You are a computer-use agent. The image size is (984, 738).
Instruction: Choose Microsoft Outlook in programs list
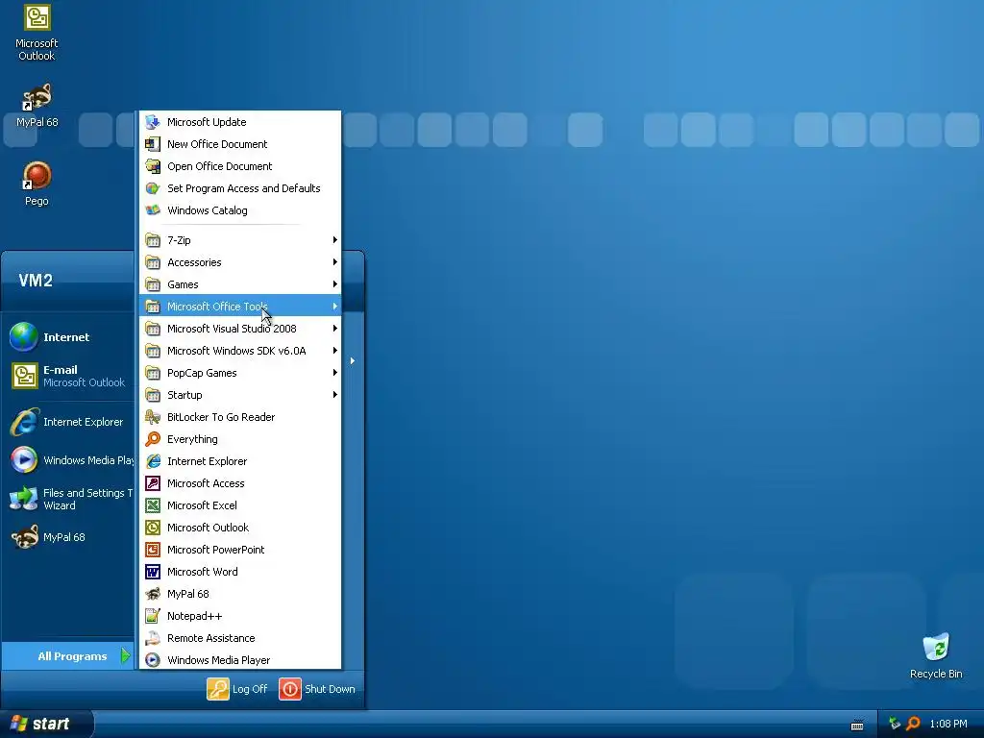240,528
